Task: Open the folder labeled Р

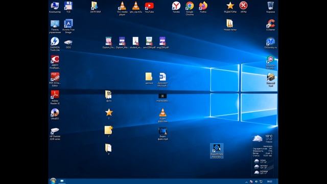Action: click(x=109, y=149)
